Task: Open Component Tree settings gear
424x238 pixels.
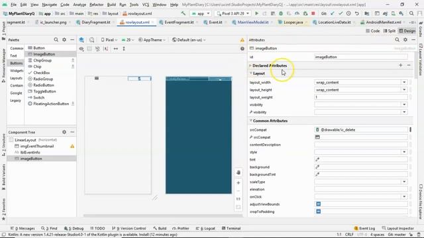Action: (64, 132)
